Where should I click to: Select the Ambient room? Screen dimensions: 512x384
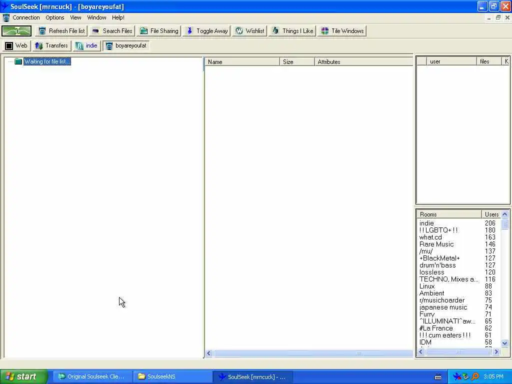[x=458, y=293]
